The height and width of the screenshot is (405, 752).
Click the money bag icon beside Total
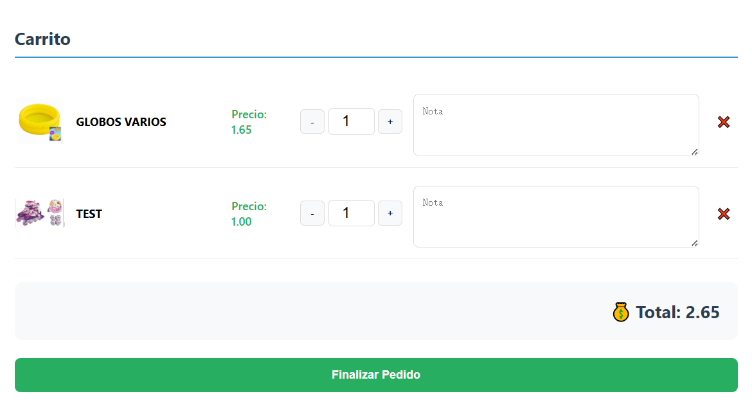(620, 312)
